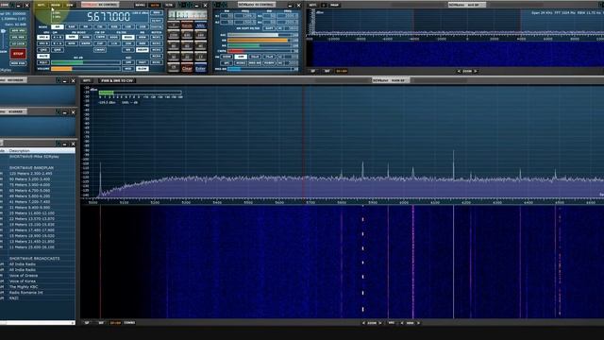This screenshot has height=340, width=604.
Task: Click ADD VRX button
Action: coord(18,31)
